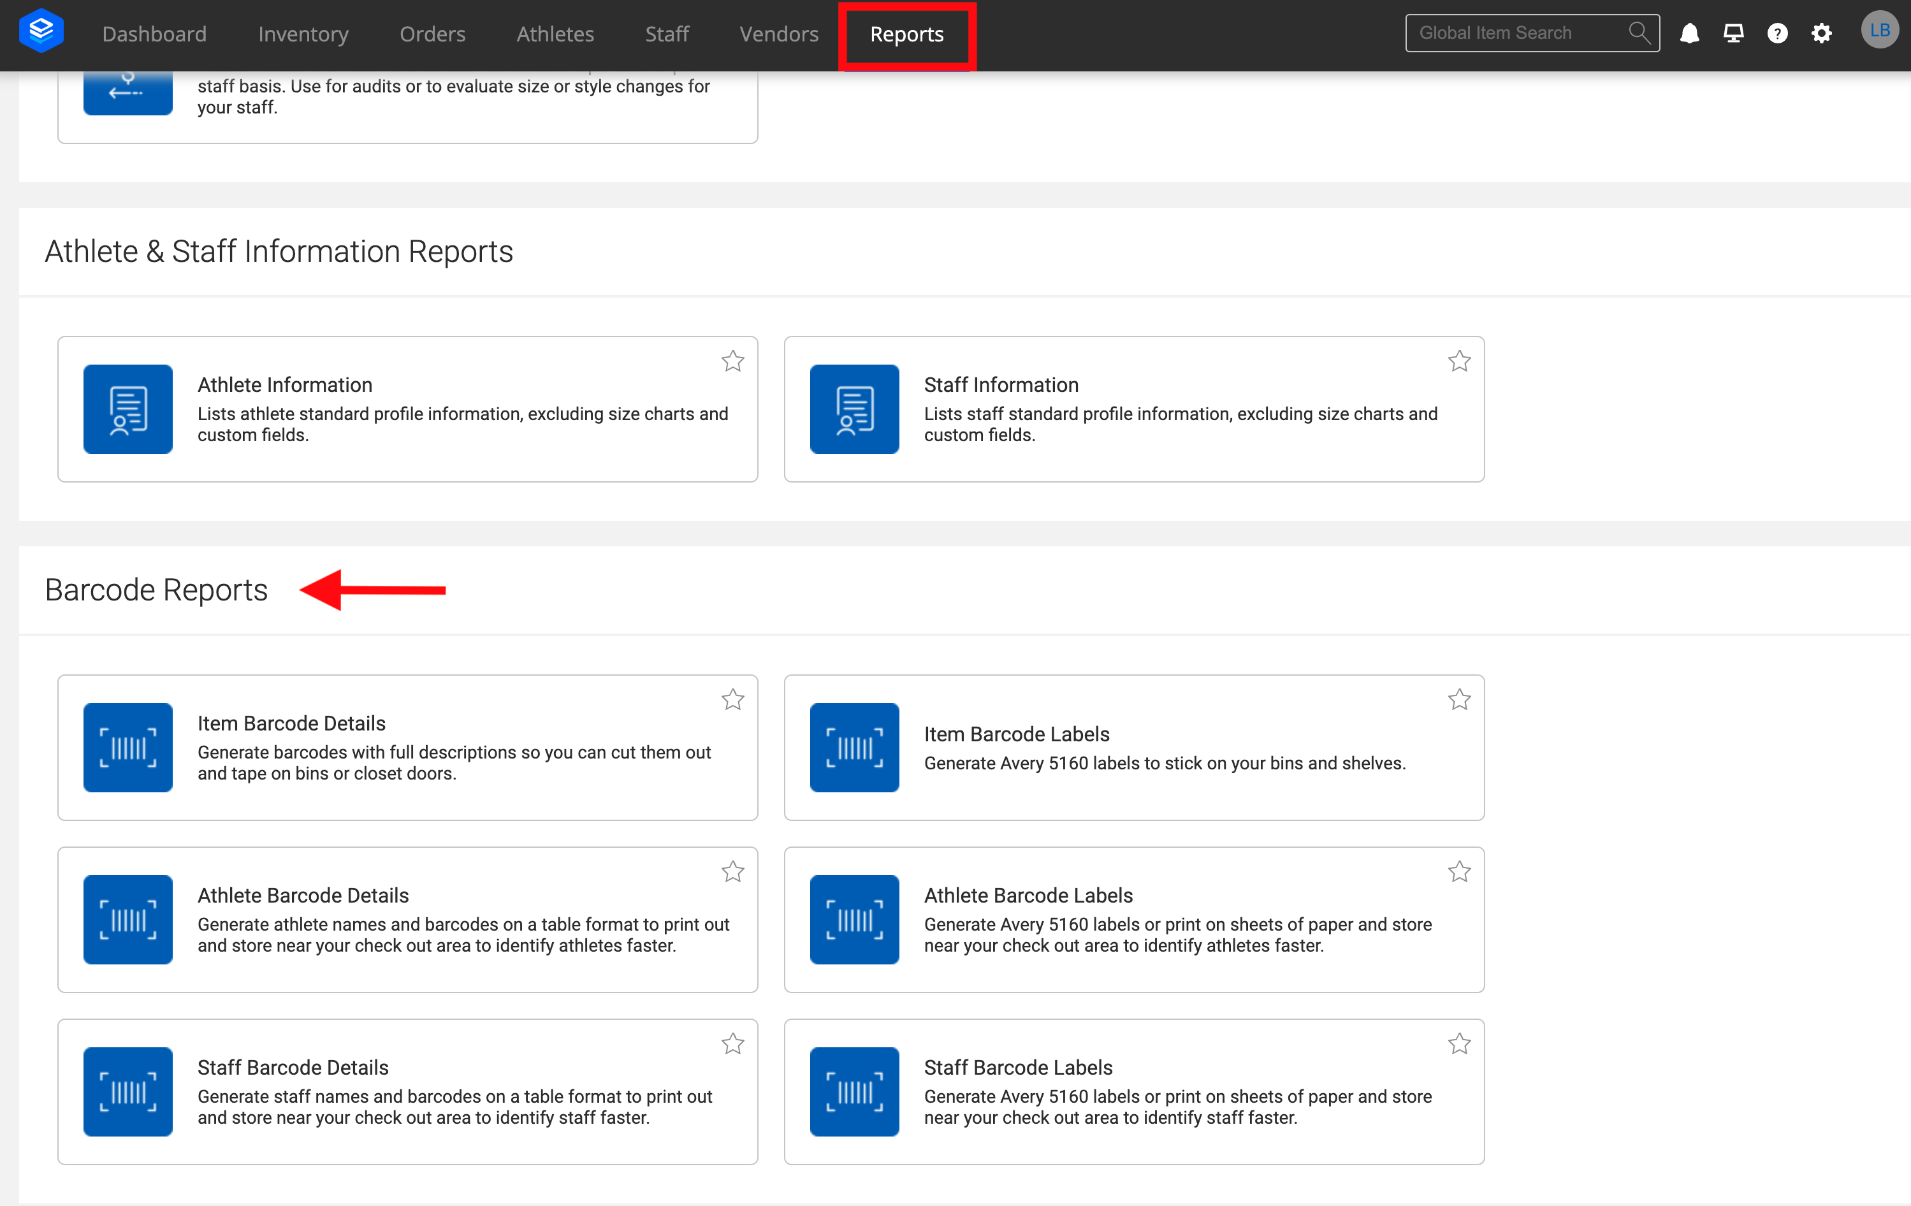Click the Item Barcode Labels barcode icon
The height and width of the screenshot is (1206, 1911).
[x=854, y=746]
